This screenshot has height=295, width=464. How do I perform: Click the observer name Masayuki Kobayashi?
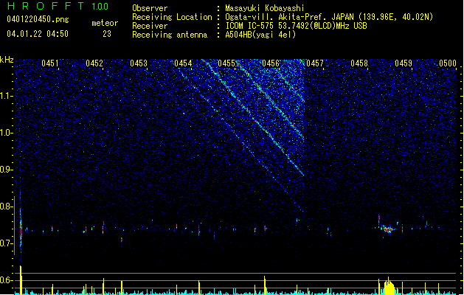pyautogui.click(x=265, y=8)
